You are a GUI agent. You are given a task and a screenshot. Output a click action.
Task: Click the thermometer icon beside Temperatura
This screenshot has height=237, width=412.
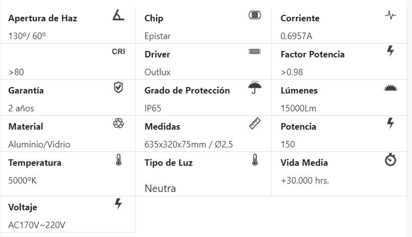pyautogui.click(x=118, y=160)
